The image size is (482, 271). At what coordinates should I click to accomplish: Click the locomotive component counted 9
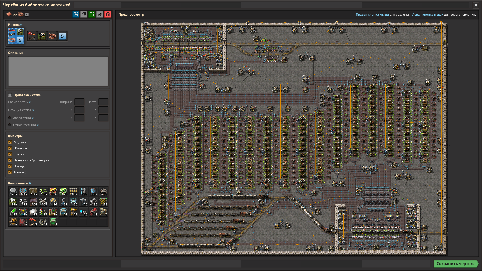(x=93, y=212)
